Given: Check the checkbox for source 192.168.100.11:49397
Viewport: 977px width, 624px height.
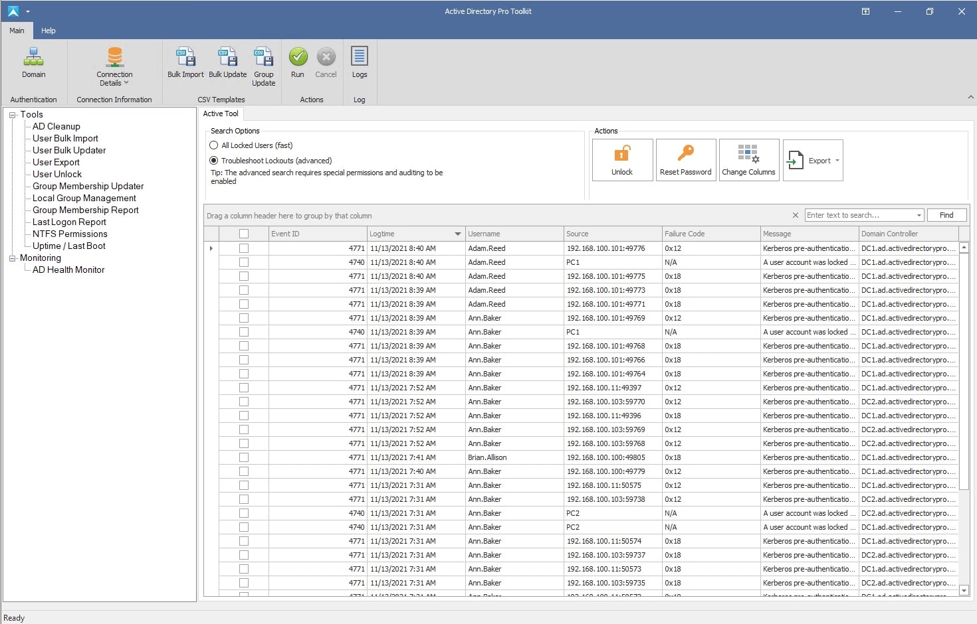Looking at the screenshot, I should 244,388.
